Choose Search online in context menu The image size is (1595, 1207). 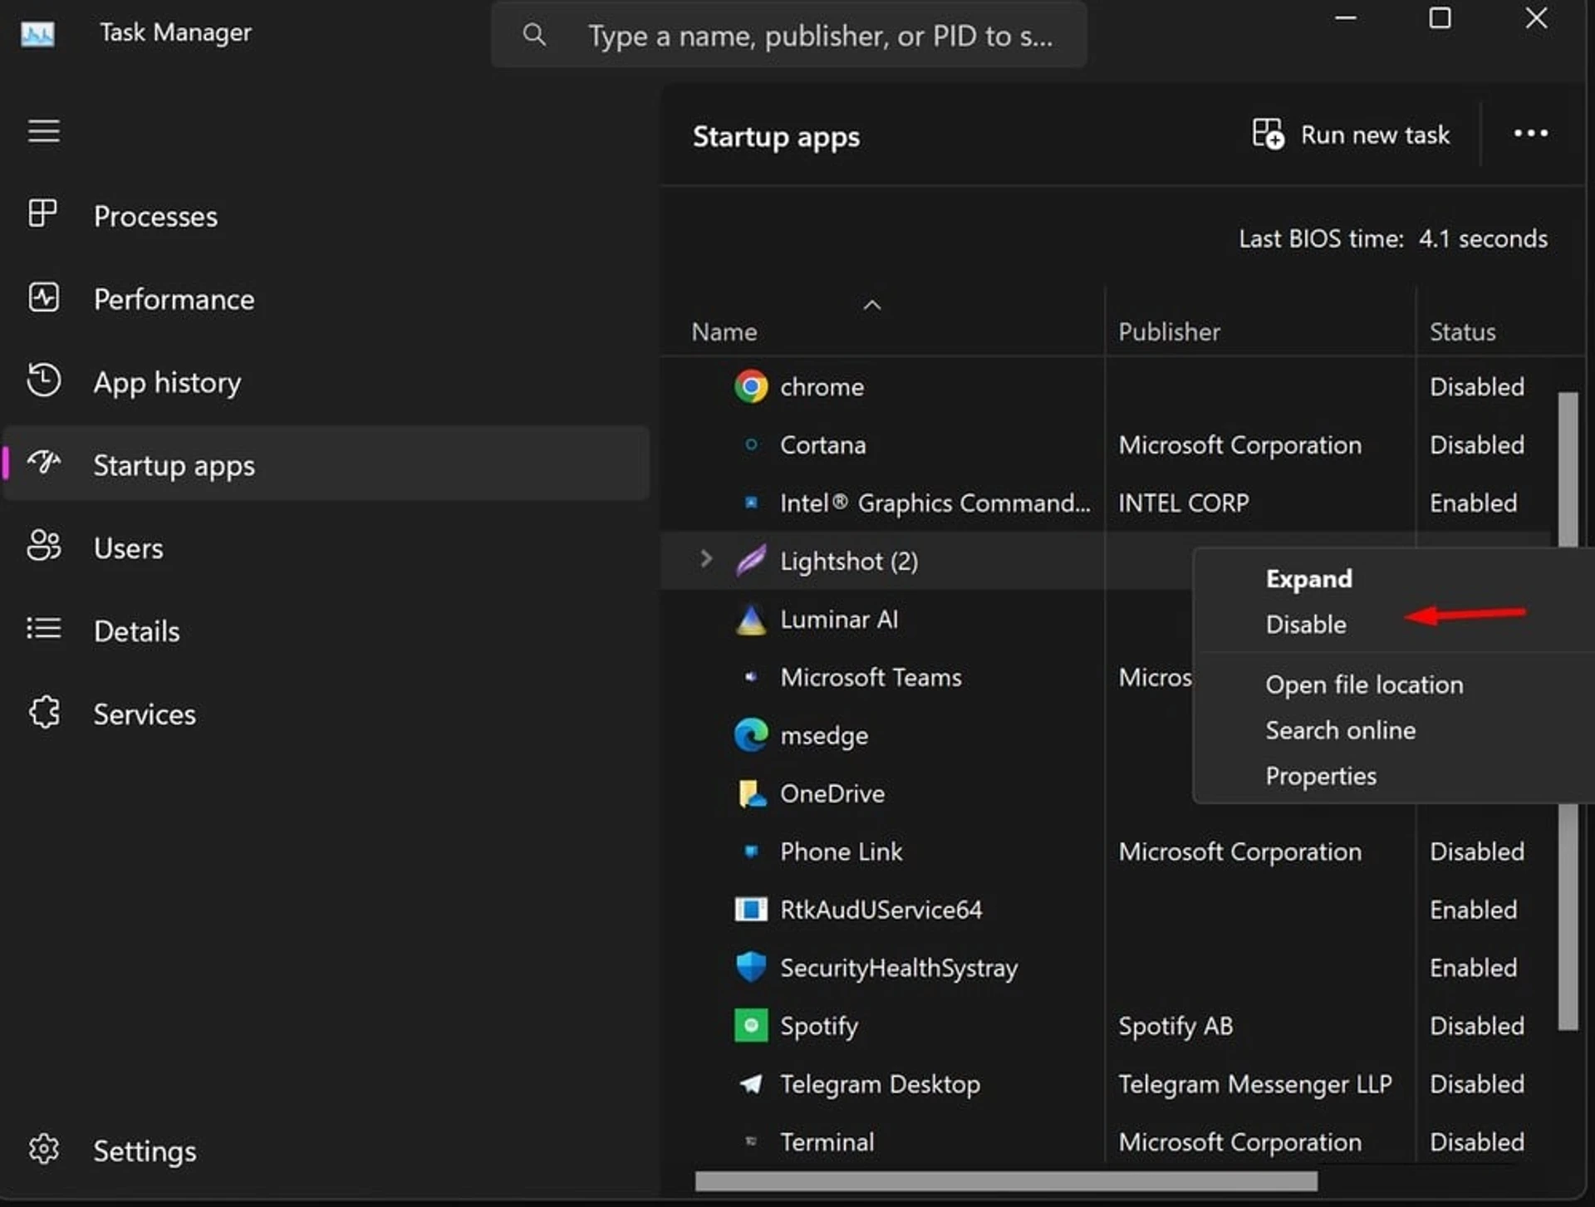coord(1340,730)
